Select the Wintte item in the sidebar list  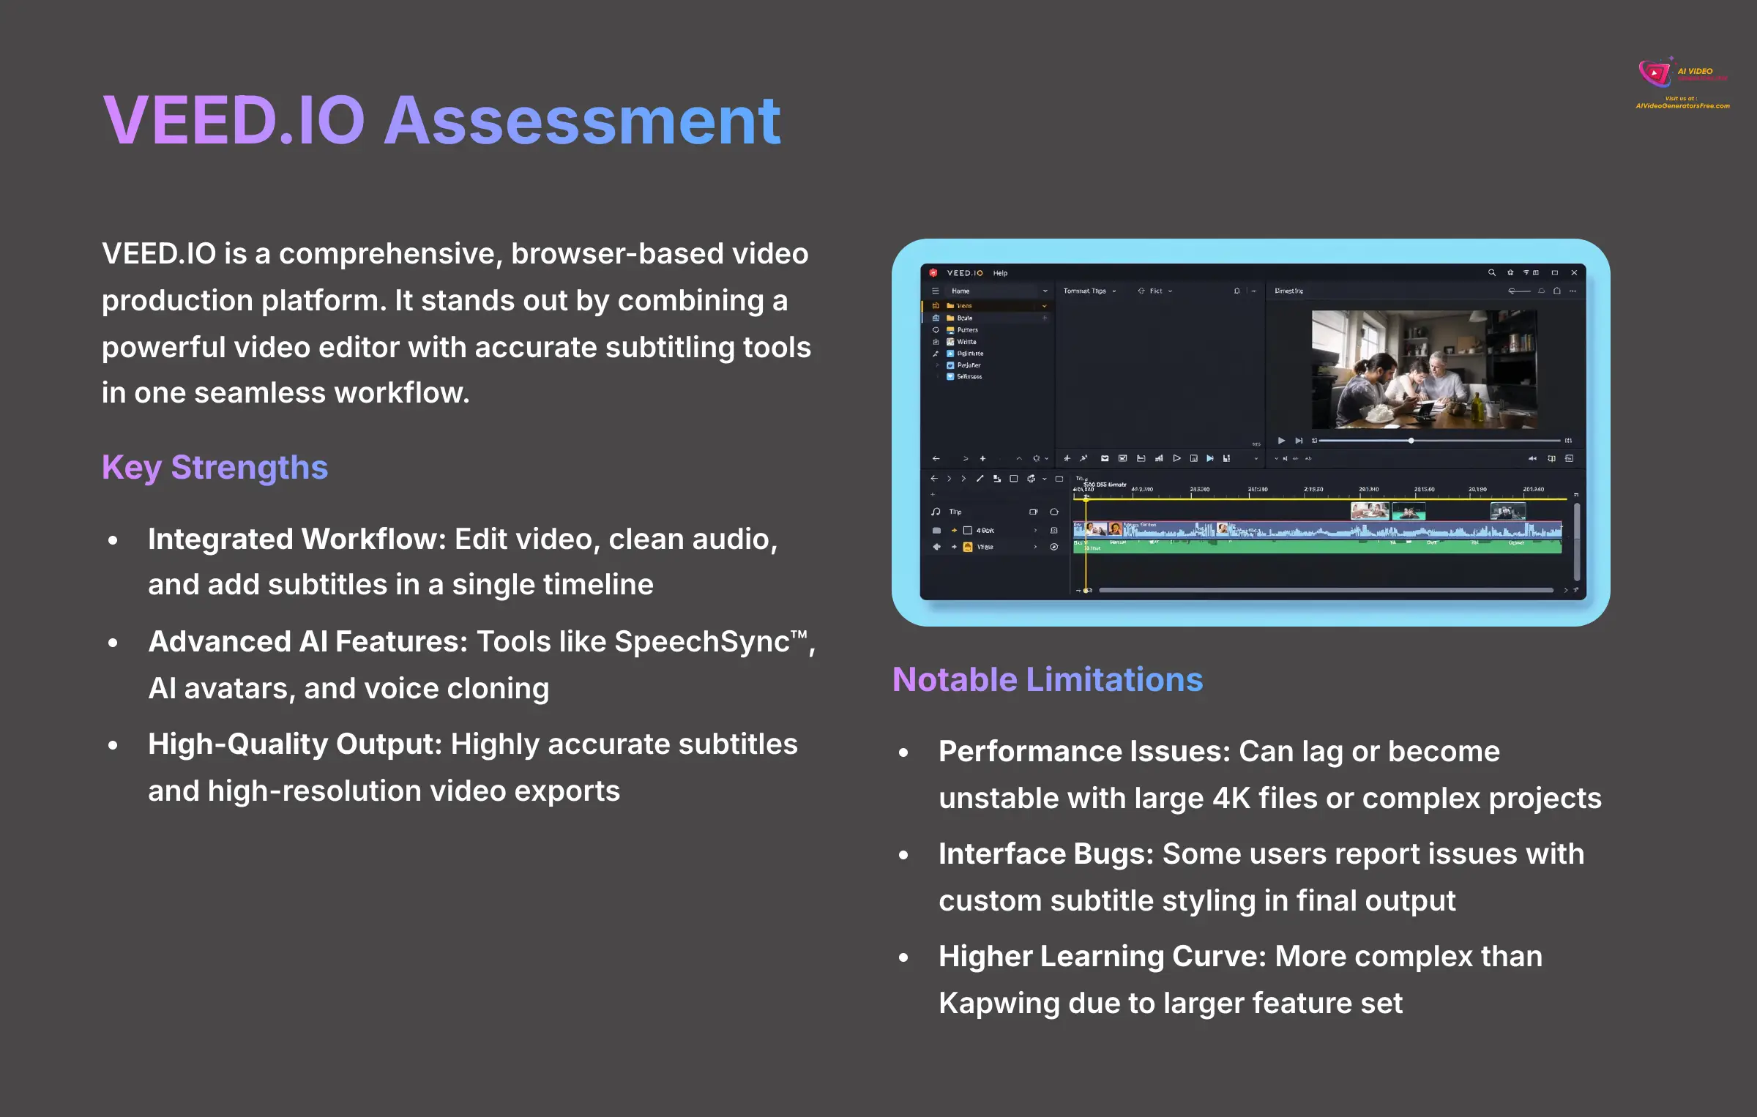[x=962, y=342]
